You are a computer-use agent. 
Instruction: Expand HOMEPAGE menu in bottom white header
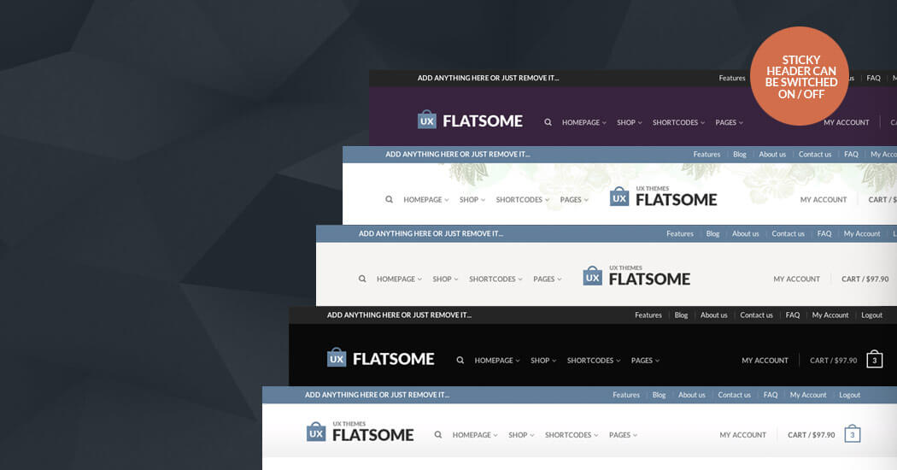(x=475, y=435)
